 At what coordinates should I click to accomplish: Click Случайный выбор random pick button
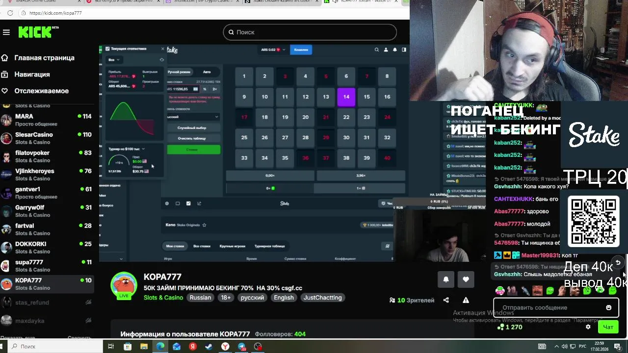[x=193, y=128]
